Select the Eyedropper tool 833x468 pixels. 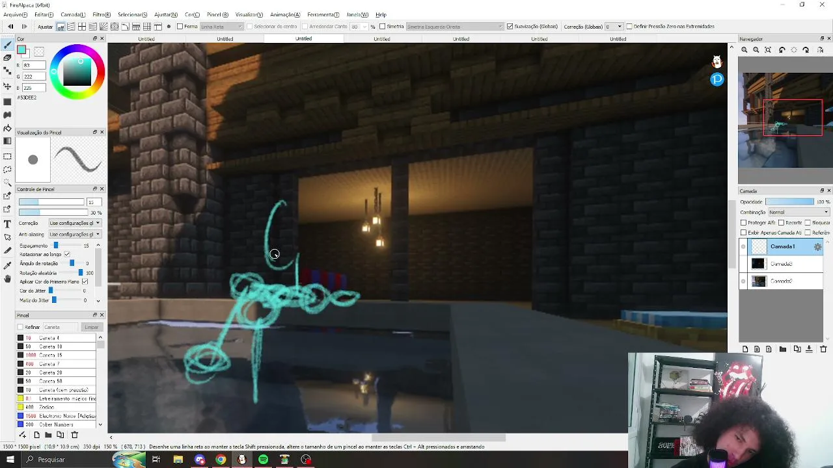7,265
